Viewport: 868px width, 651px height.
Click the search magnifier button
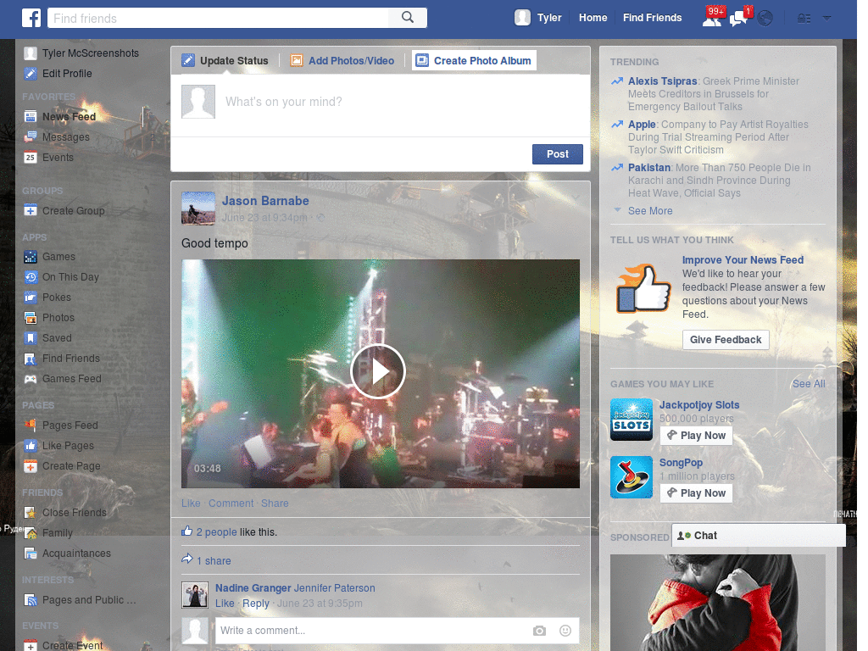click(x=408, y=18)
